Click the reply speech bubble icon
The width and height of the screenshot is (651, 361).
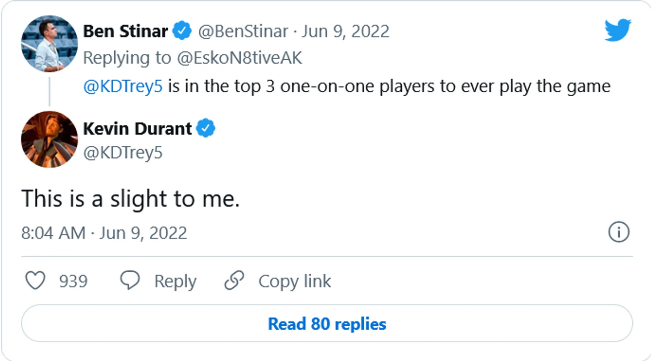coord(130,281)
